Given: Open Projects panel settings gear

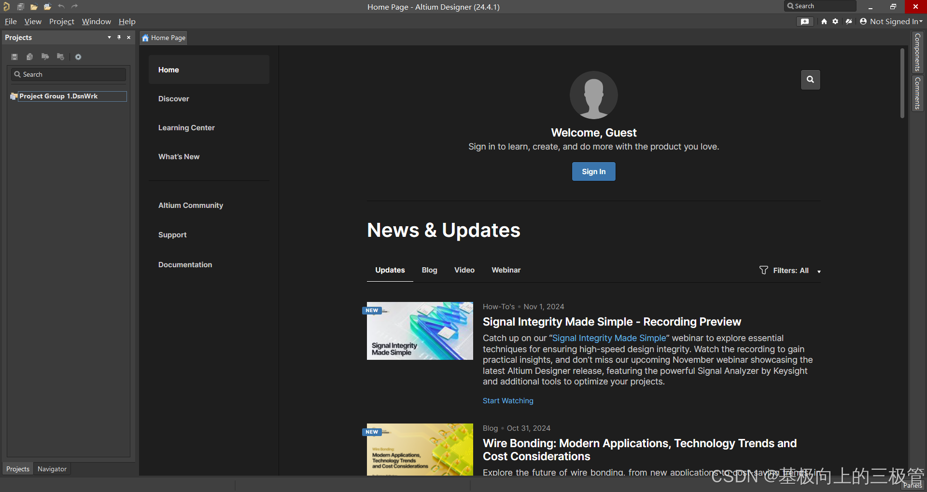Looking at the screenshot, I should tap(78, 57).
